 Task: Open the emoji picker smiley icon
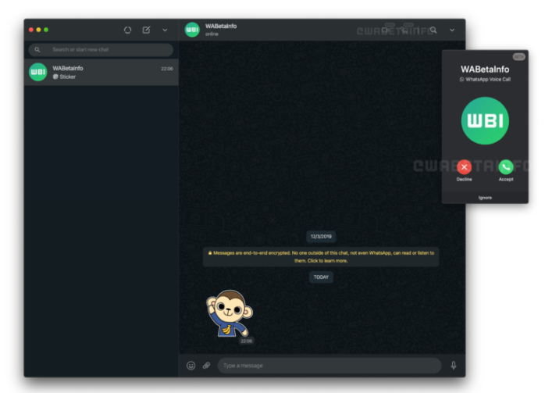(191, 366)
